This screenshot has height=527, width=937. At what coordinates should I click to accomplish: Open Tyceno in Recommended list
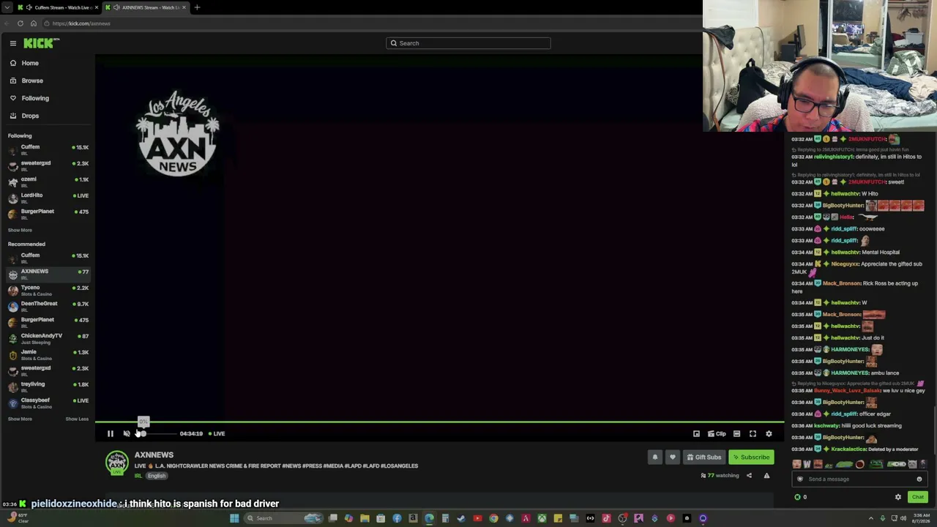coord(48,290)
